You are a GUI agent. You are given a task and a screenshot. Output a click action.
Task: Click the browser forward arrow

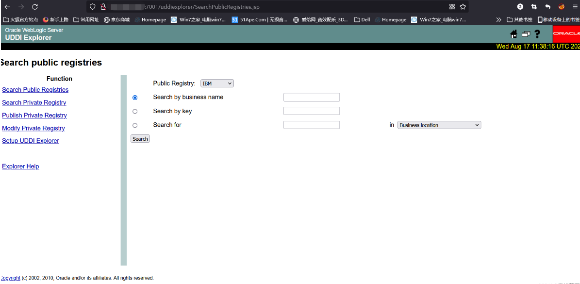point(21,7)
